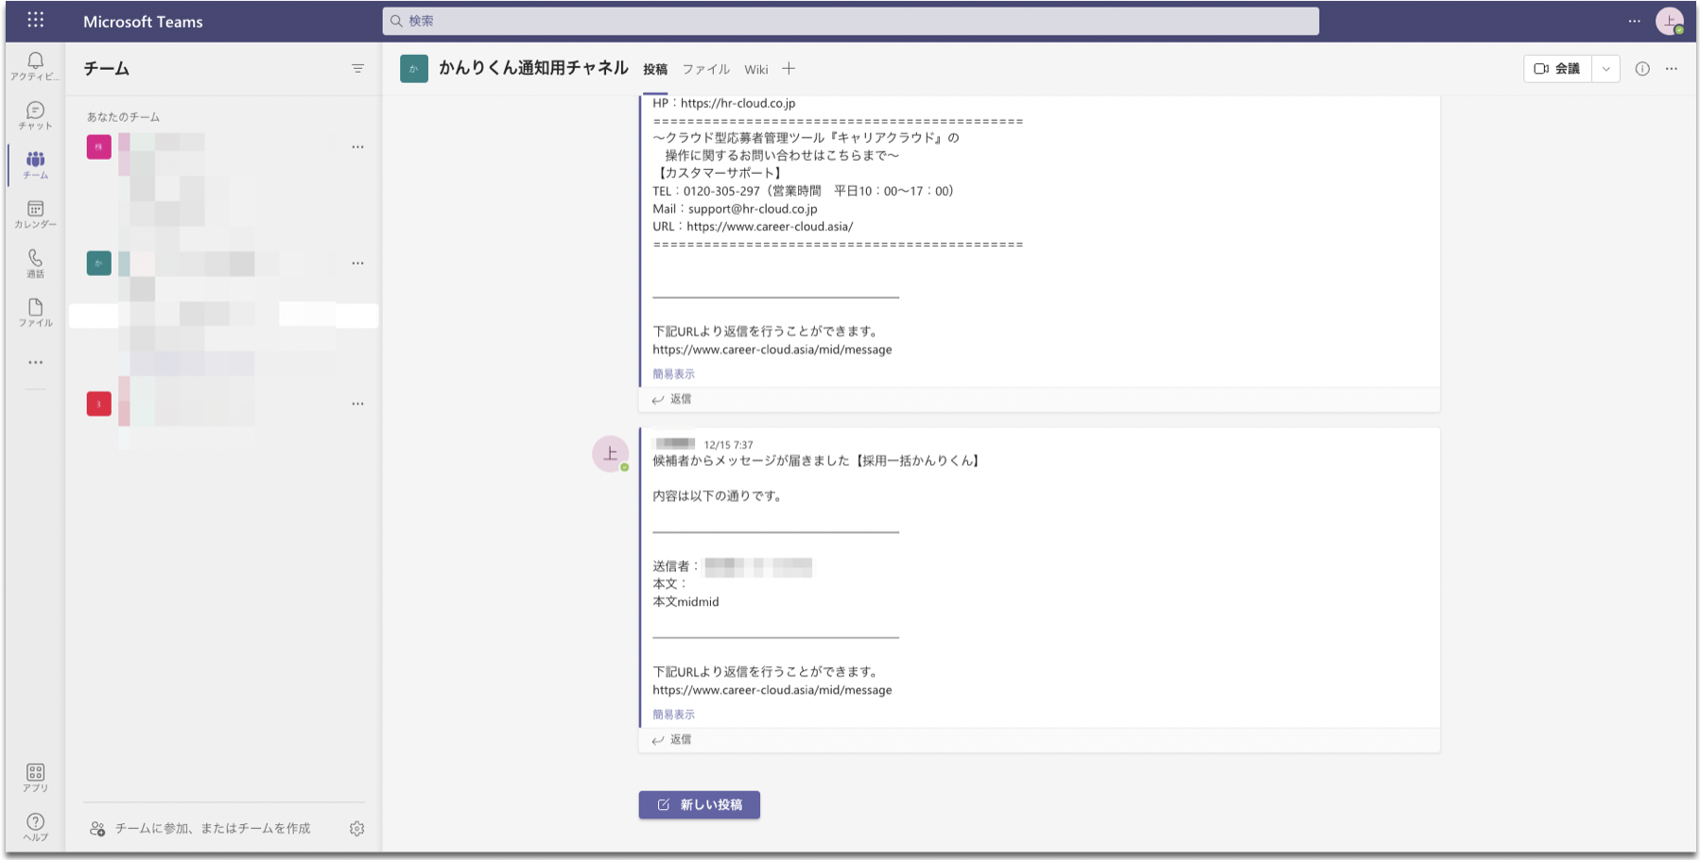
Task: Click the 新しい投稿 button
Action: click(699, 804)
